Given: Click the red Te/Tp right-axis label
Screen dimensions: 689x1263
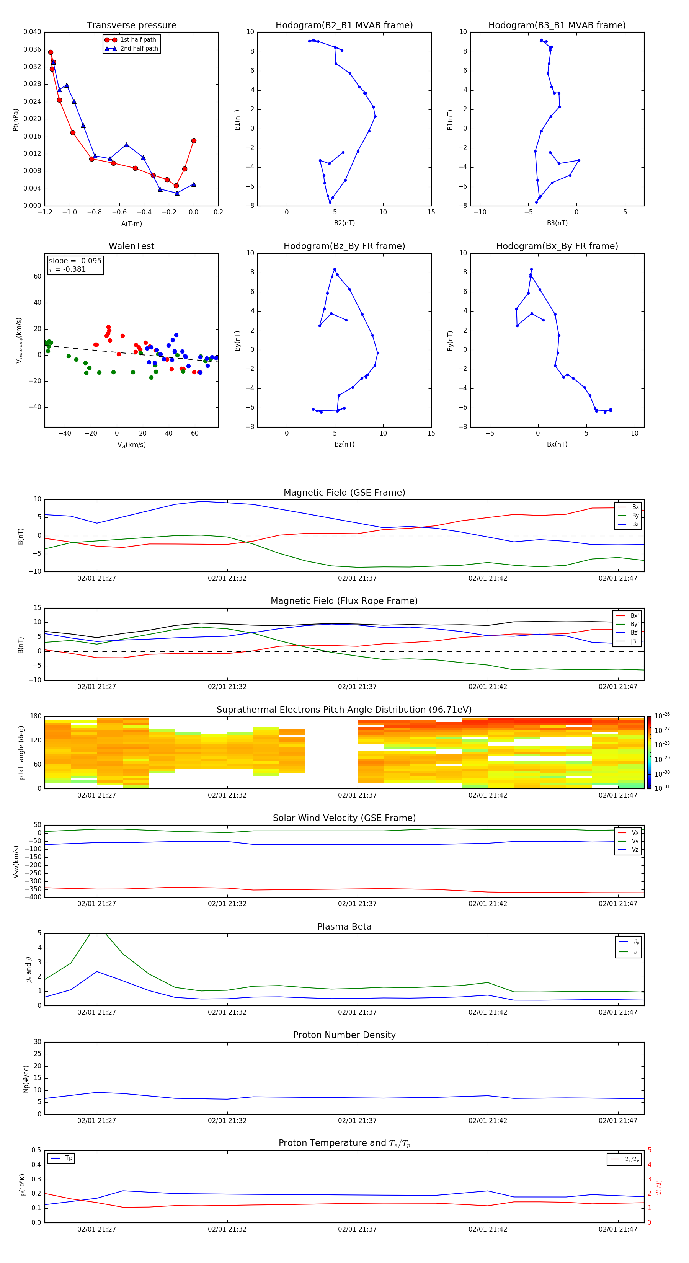Looking at the screenshot, I should click(x=659, y=1186).
